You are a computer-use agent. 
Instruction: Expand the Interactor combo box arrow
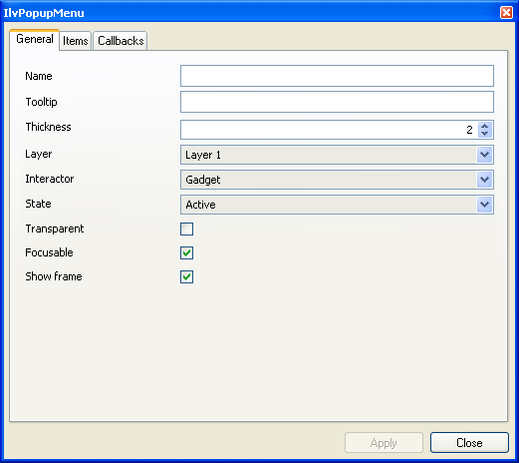tap(484, 180)
